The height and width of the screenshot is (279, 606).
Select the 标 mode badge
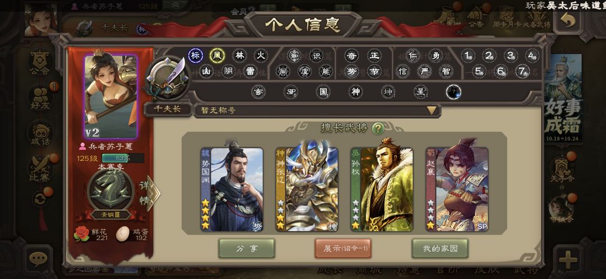pyautogui.click(x=195, y=55)
